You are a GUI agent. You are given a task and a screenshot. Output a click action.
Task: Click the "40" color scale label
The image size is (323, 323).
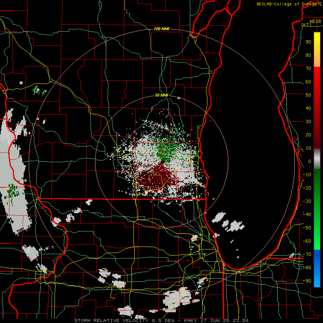point(308,108)
